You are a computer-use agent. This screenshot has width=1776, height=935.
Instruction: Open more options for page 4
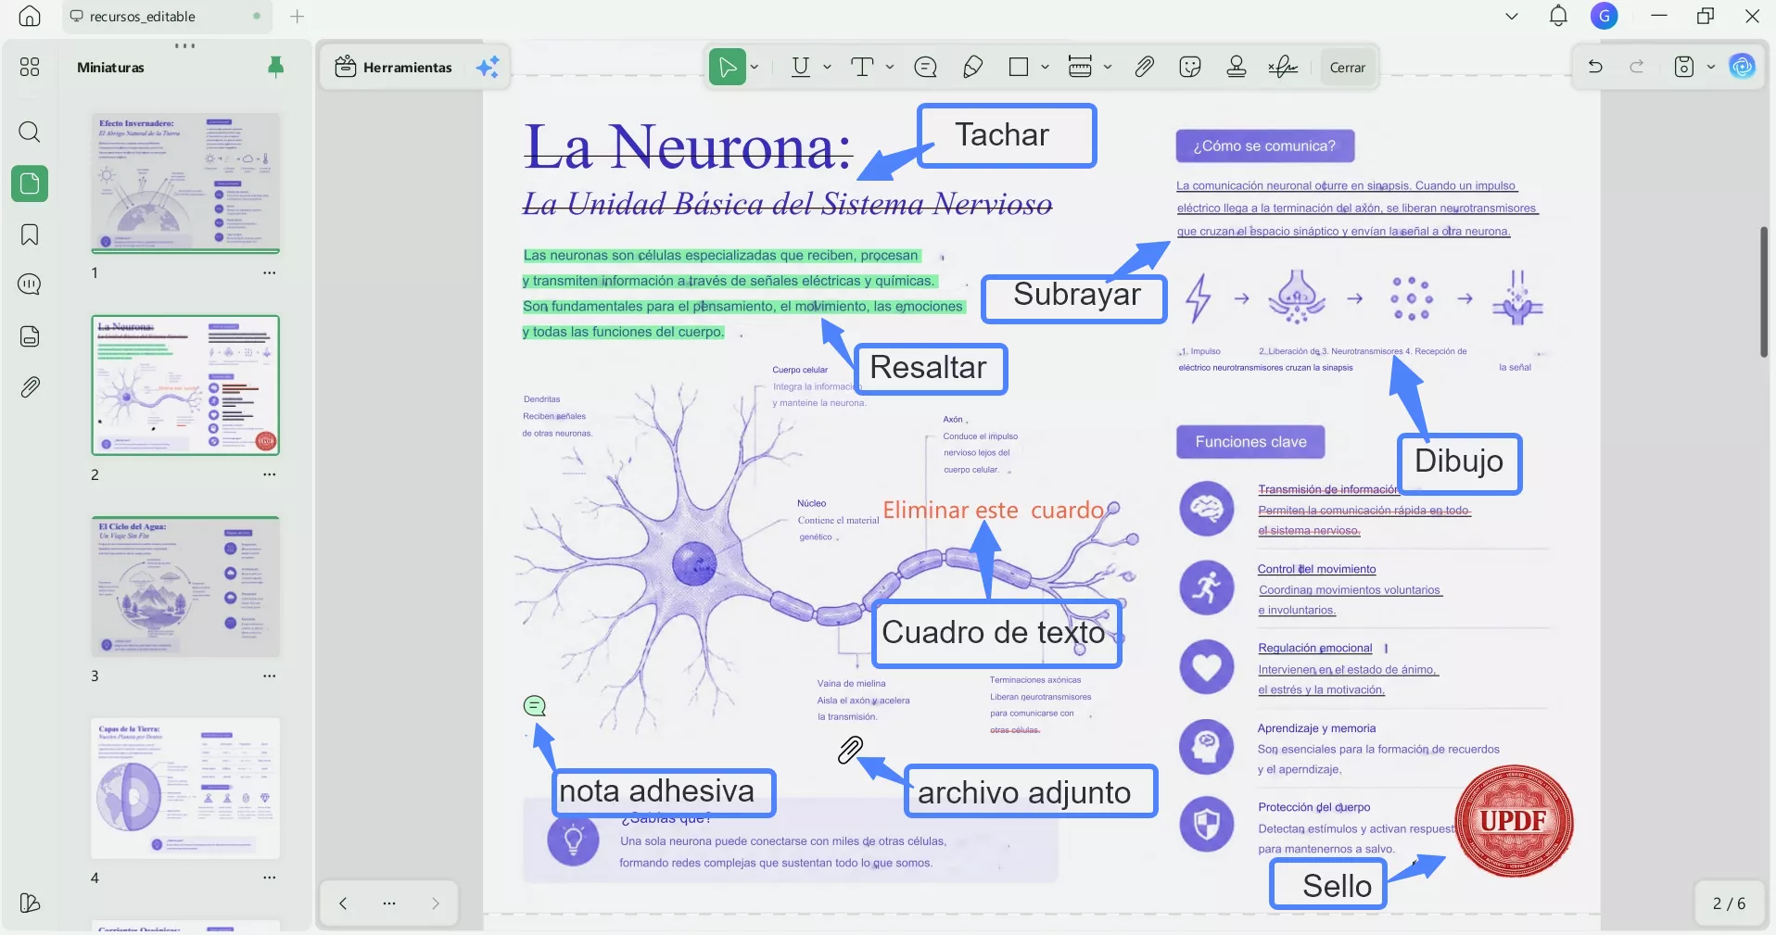(x=270, y=877)
